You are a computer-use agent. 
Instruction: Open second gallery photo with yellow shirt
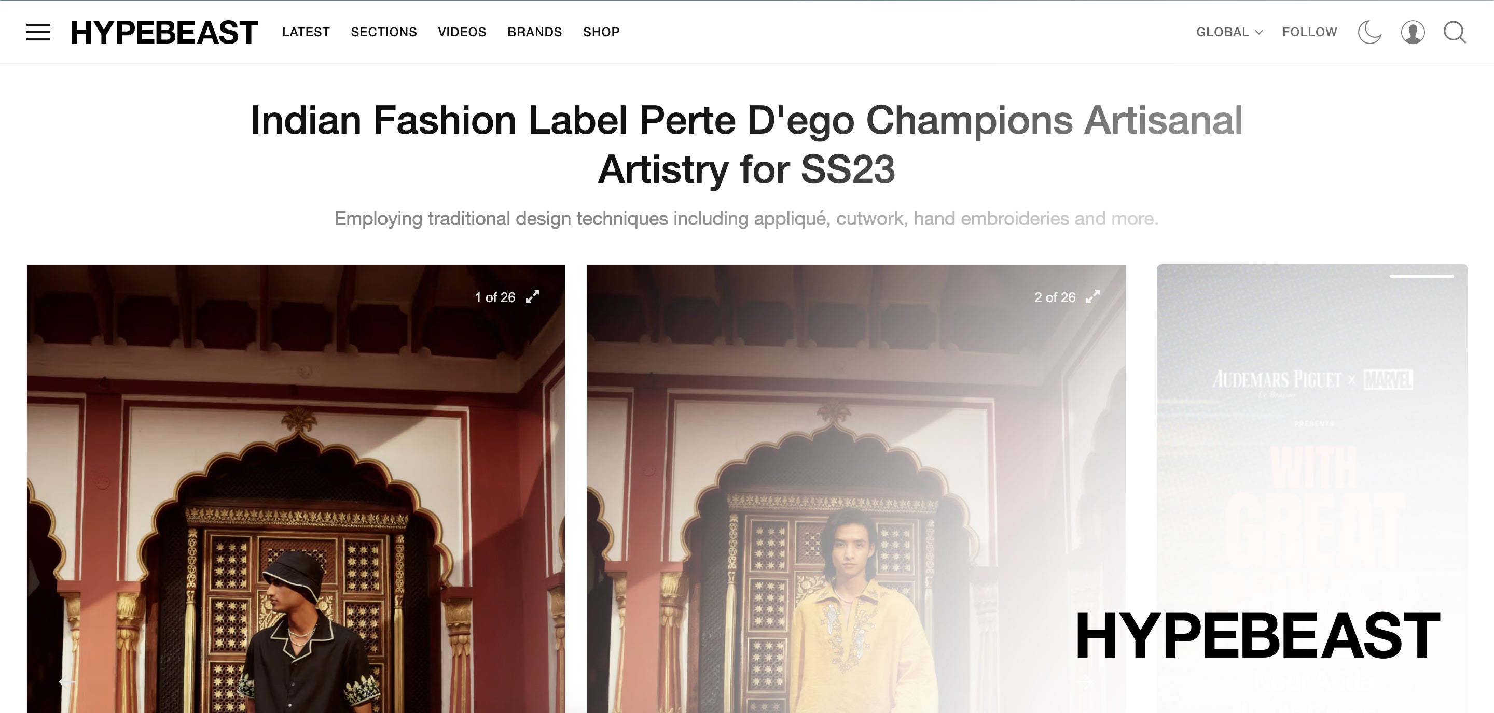point(856,489)
